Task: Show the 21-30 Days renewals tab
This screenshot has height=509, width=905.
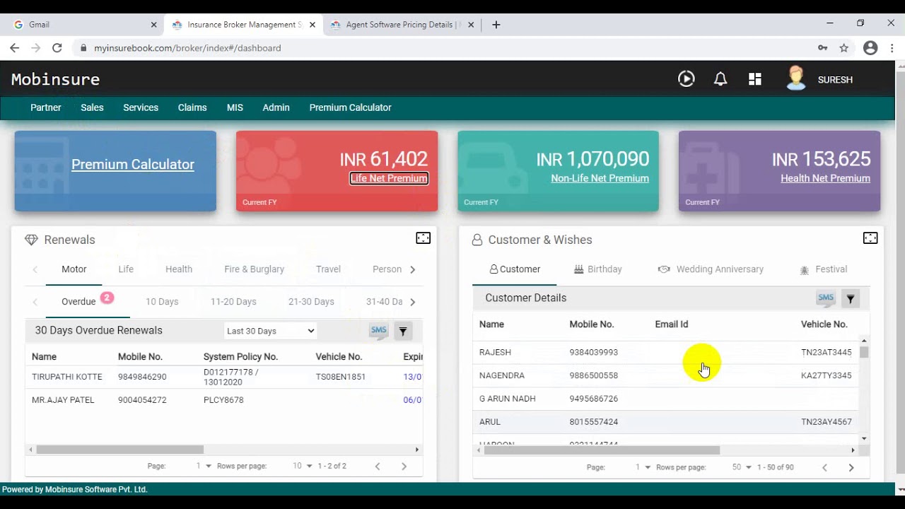Action: click(x=311, y=302)
